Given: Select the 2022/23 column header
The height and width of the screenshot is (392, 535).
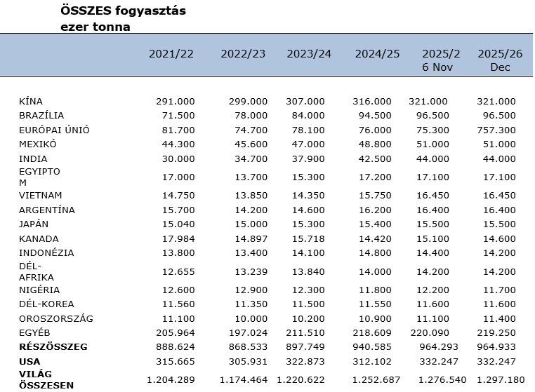Looking at the screenshot, I should (244, 54).
